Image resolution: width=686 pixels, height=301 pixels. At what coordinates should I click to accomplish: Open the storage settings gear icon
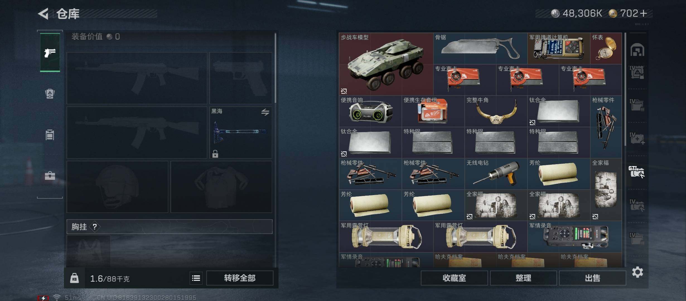point(637,272)
